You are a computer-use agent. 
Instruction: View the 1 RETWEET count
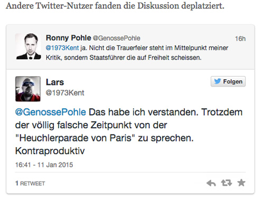point(30,183)
